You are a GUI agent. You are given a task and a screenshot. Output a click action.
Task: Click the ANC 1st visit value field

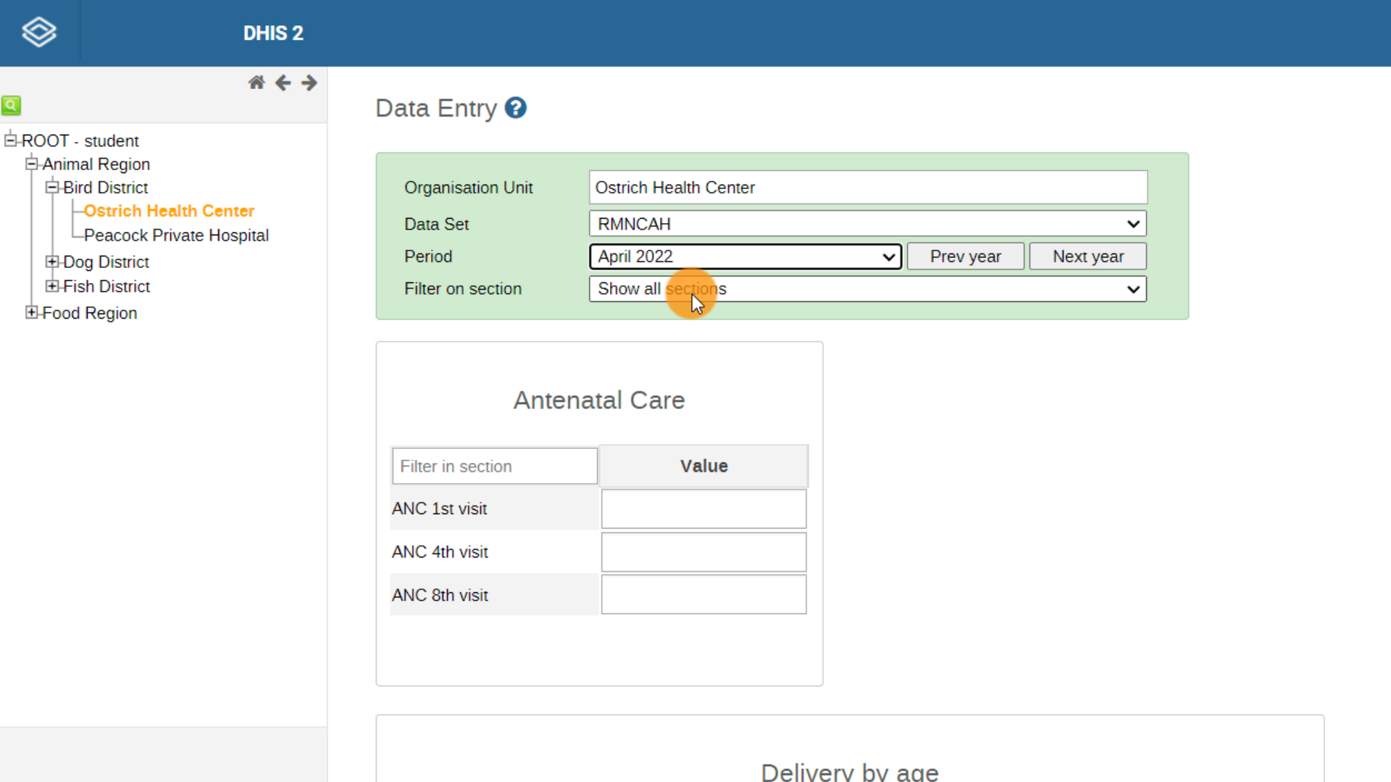click(x=703, y=508)
